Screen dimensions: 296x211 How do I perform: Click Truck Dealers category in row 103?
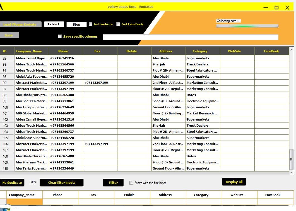tap(203, 126)
